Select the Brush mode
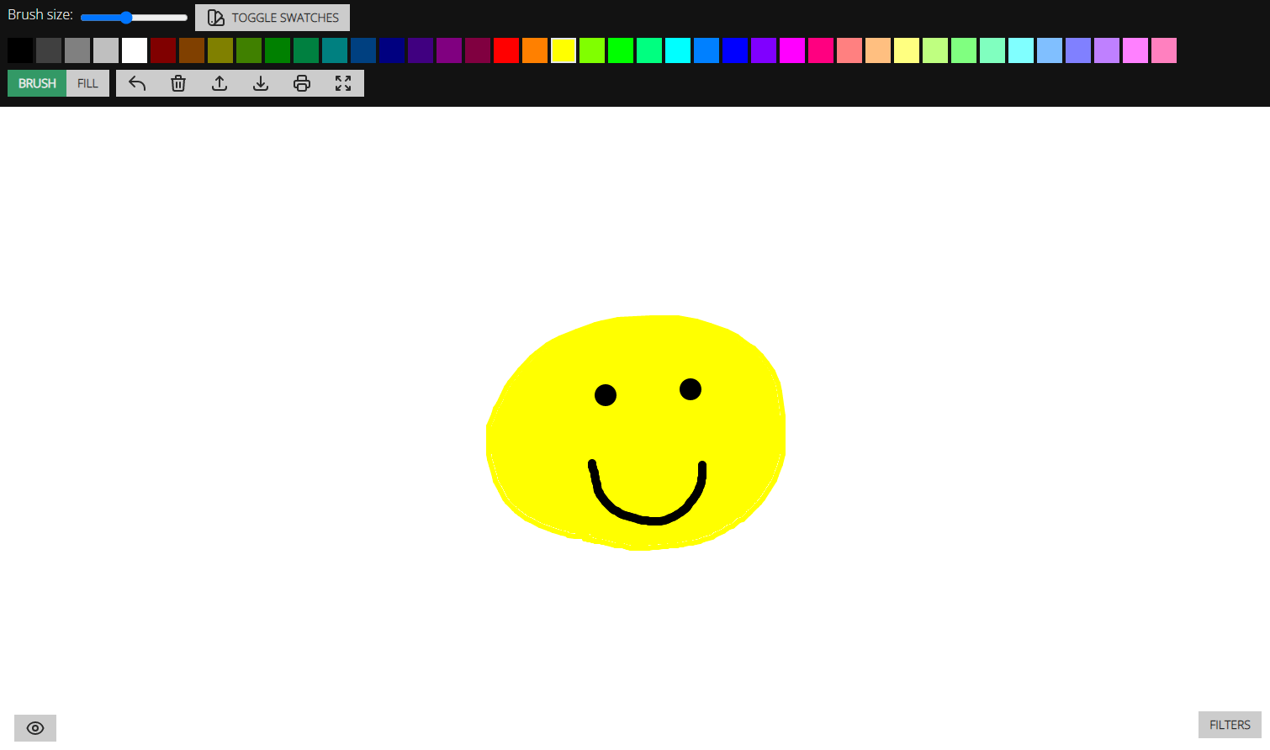Viewport: 1270px width, 750px height. pos(36,82)
